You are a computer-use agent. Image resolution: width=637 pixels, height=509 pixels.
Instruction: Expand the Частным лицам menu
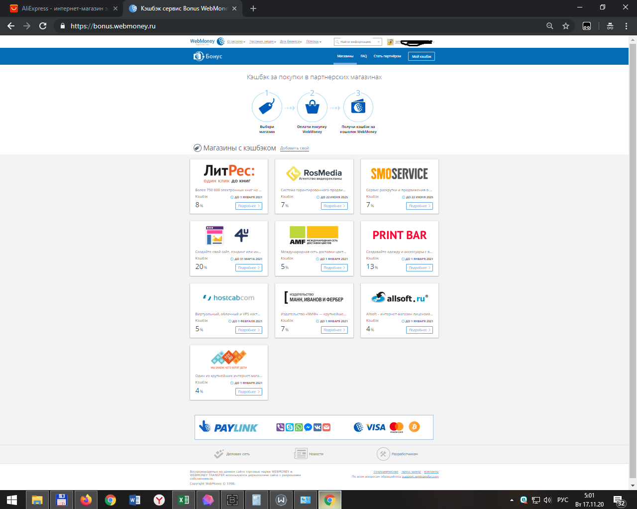point(262,42)
